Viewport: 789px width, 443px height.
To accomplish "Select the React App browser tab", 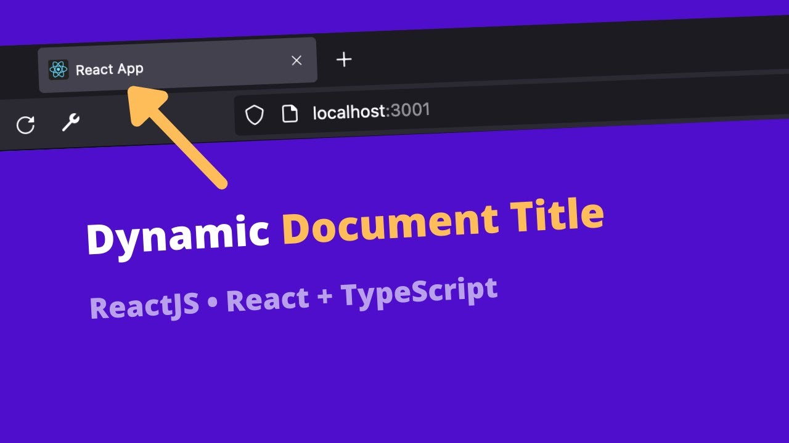I will pyautogui.click(x=178, y=65).
